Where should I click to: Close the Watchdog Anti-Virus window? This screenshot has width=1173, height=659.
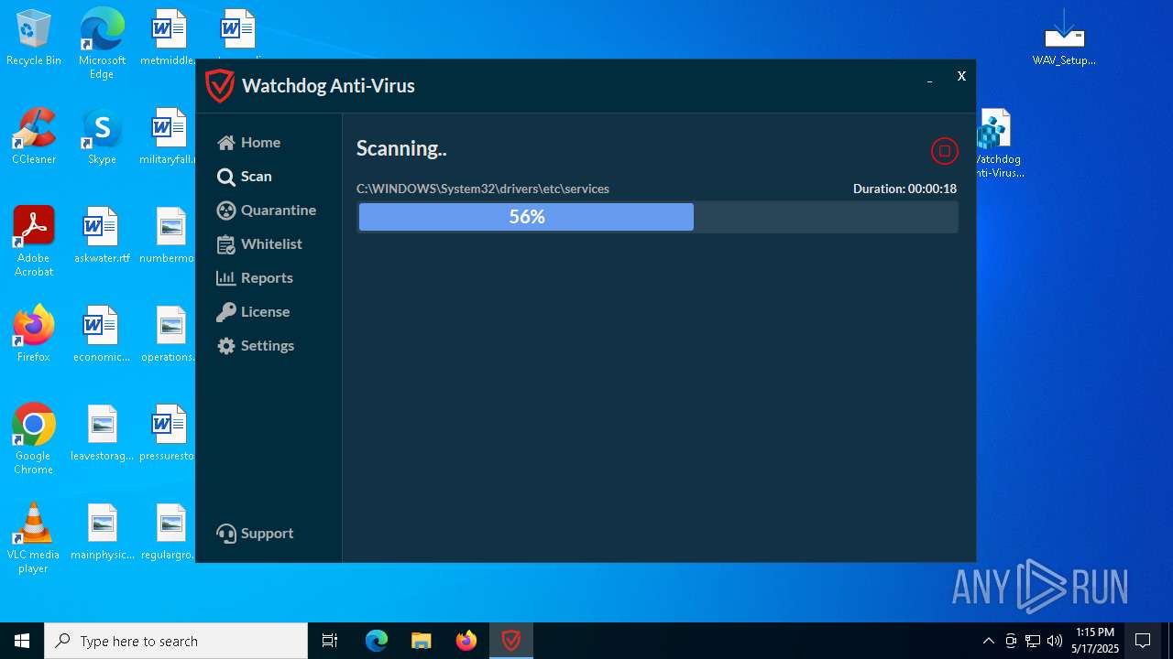tap(961, 76)
